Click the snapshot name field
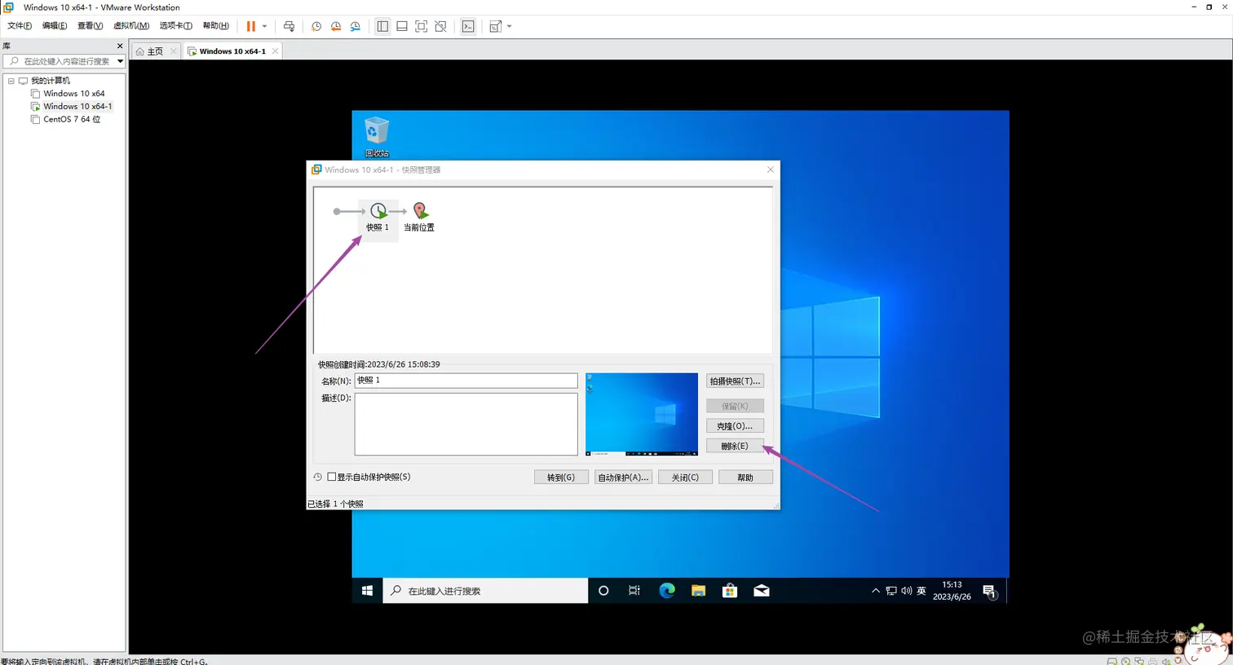The width and height of the screenshot is (1233, 665). pyautogui.click(x=466, y=381)
